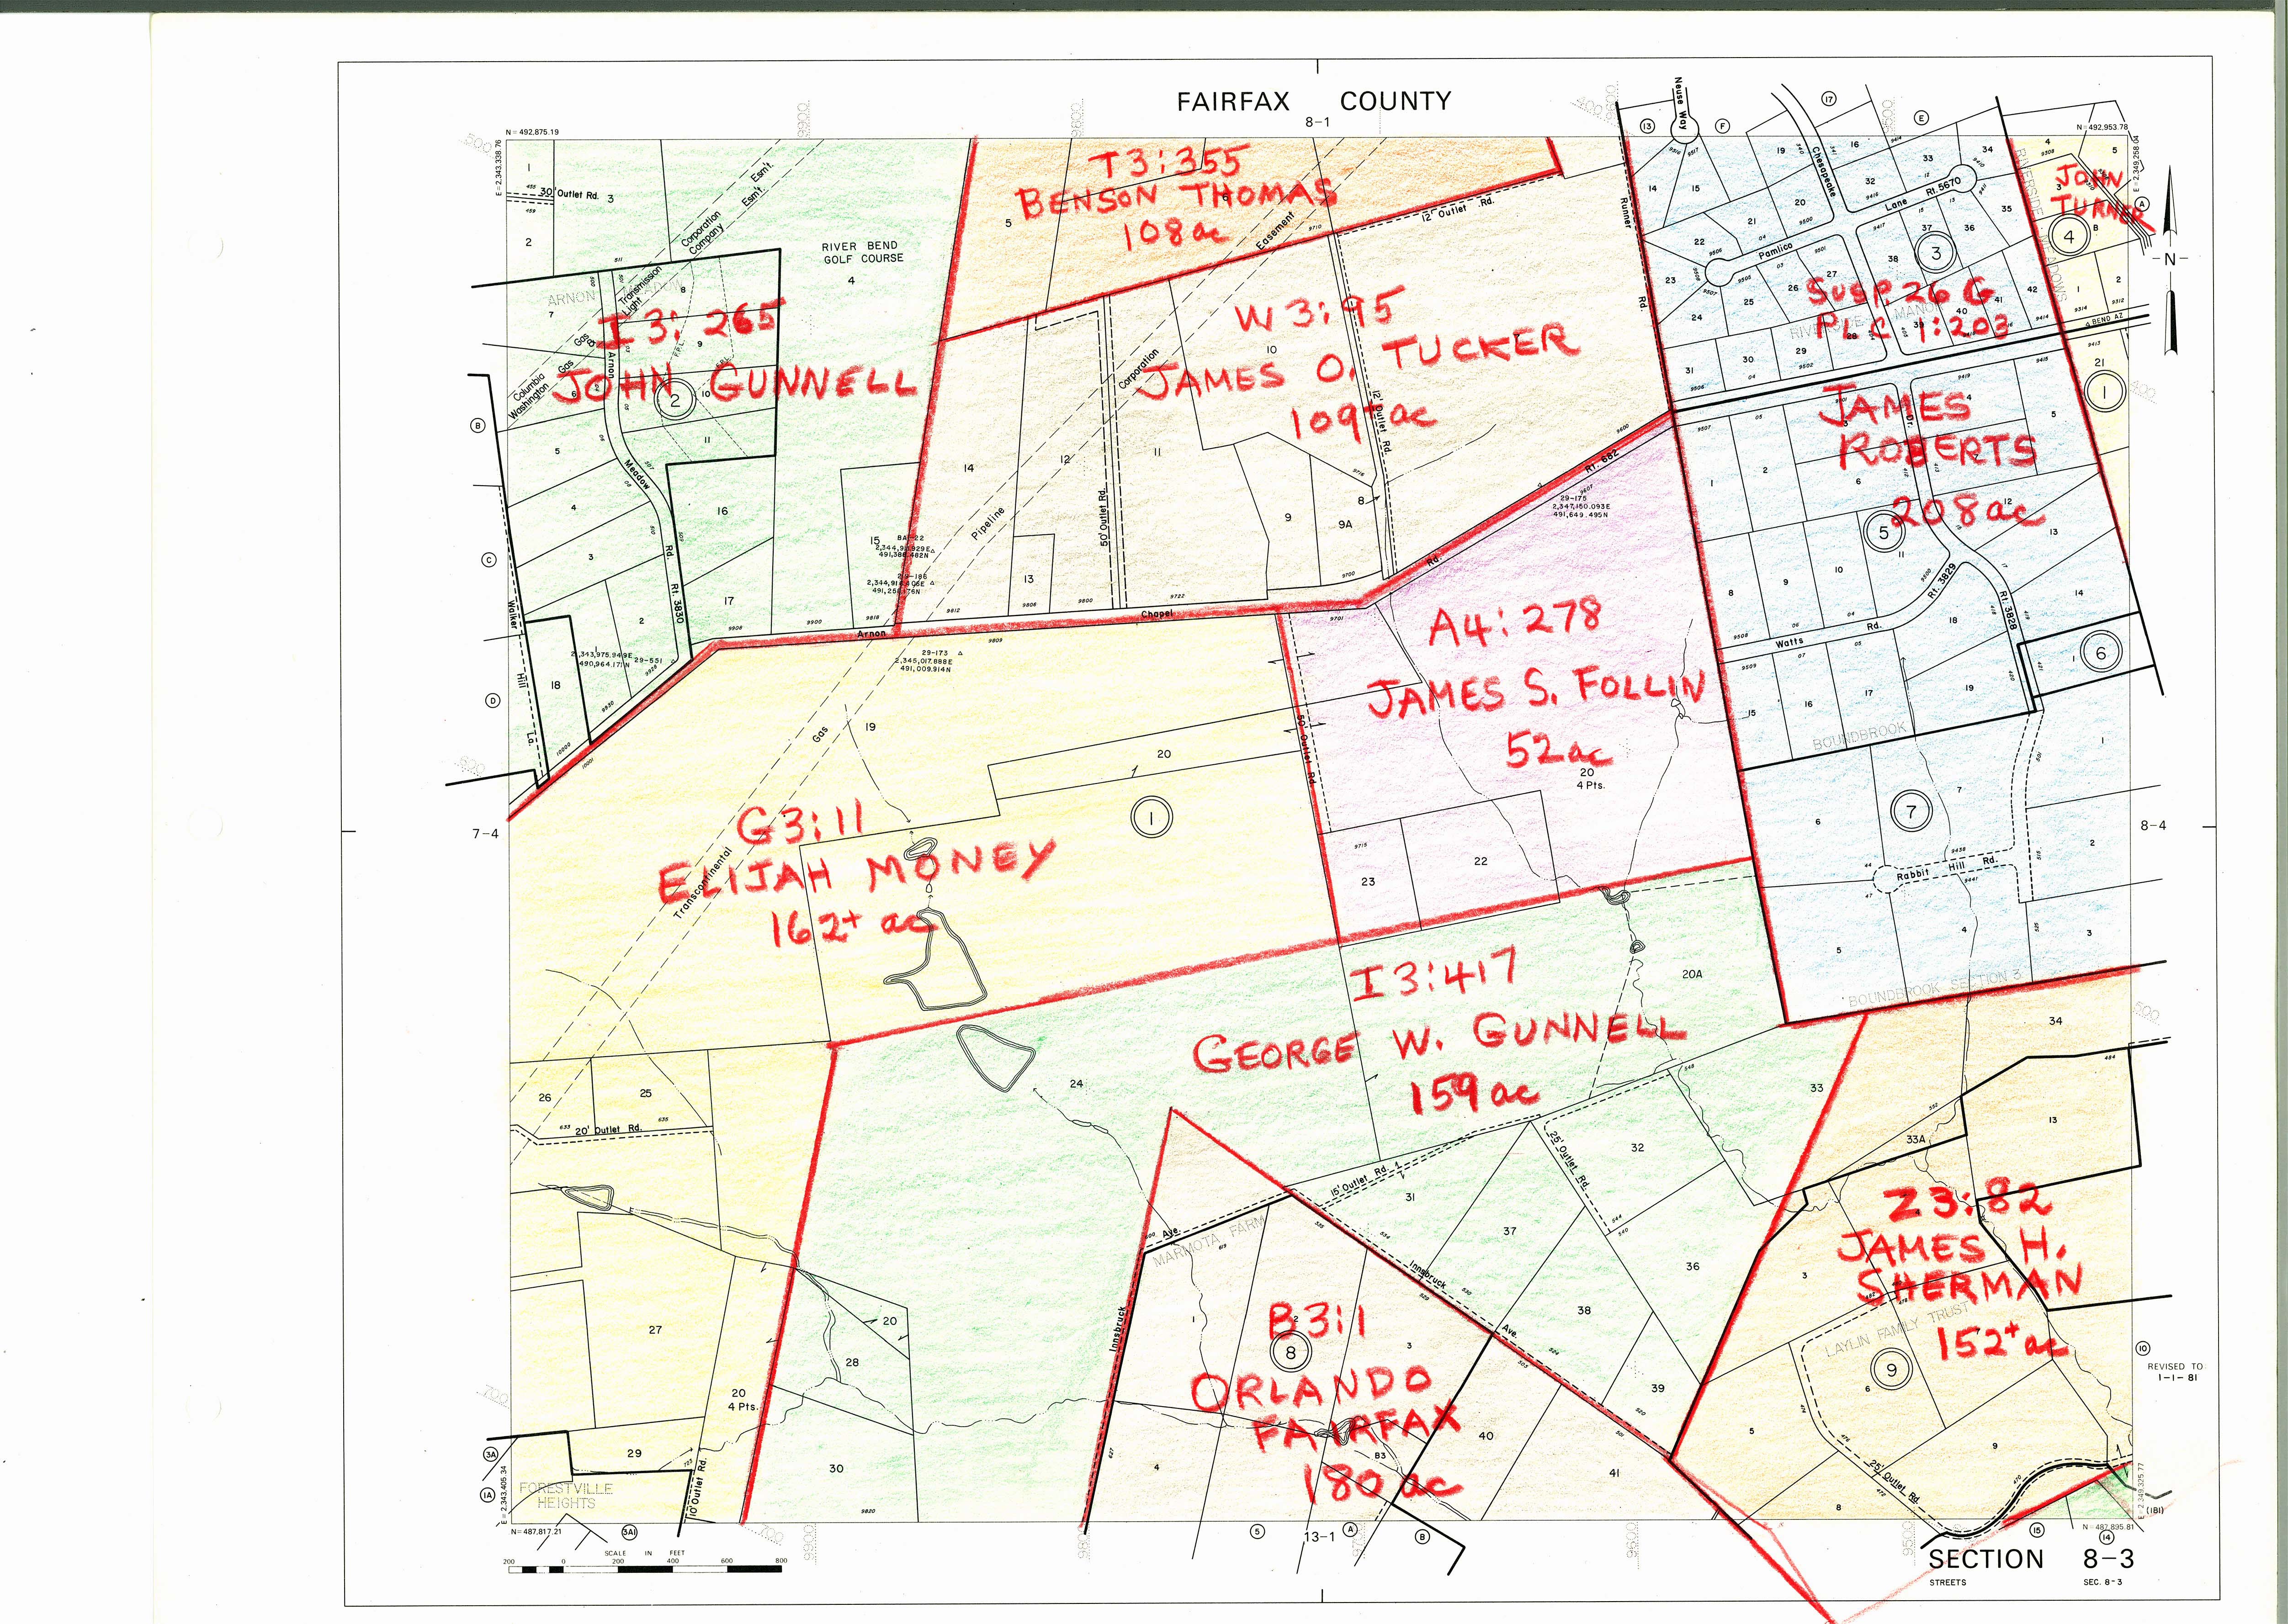This screenshot has width=2288, height=1624.
Task: Click the circled block number 3
Action: [1936, 253]
